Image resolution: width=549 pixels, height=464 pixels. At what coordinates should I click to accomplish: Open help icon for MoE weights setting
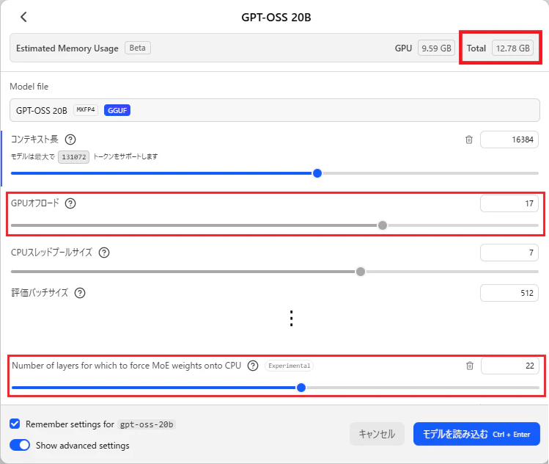(253, 366)
